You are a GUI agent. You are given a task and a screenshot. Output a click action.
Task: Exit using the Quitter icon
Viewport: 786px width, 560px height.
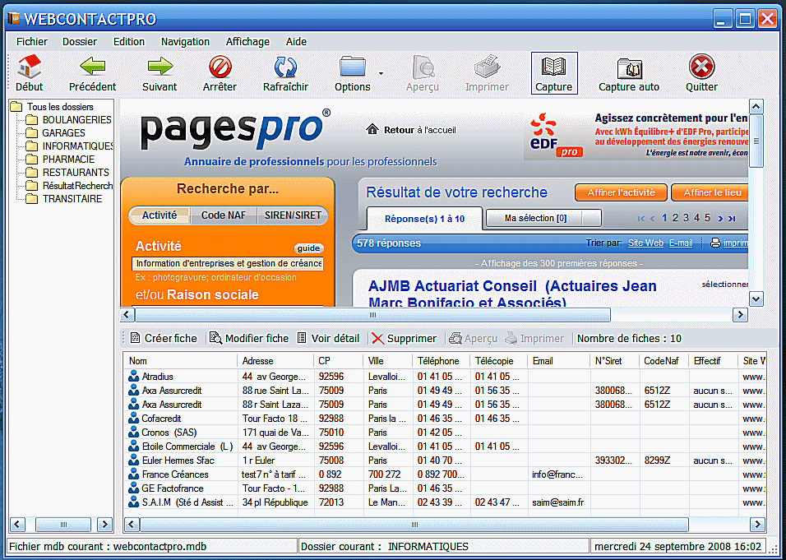[x=701, y=67]
